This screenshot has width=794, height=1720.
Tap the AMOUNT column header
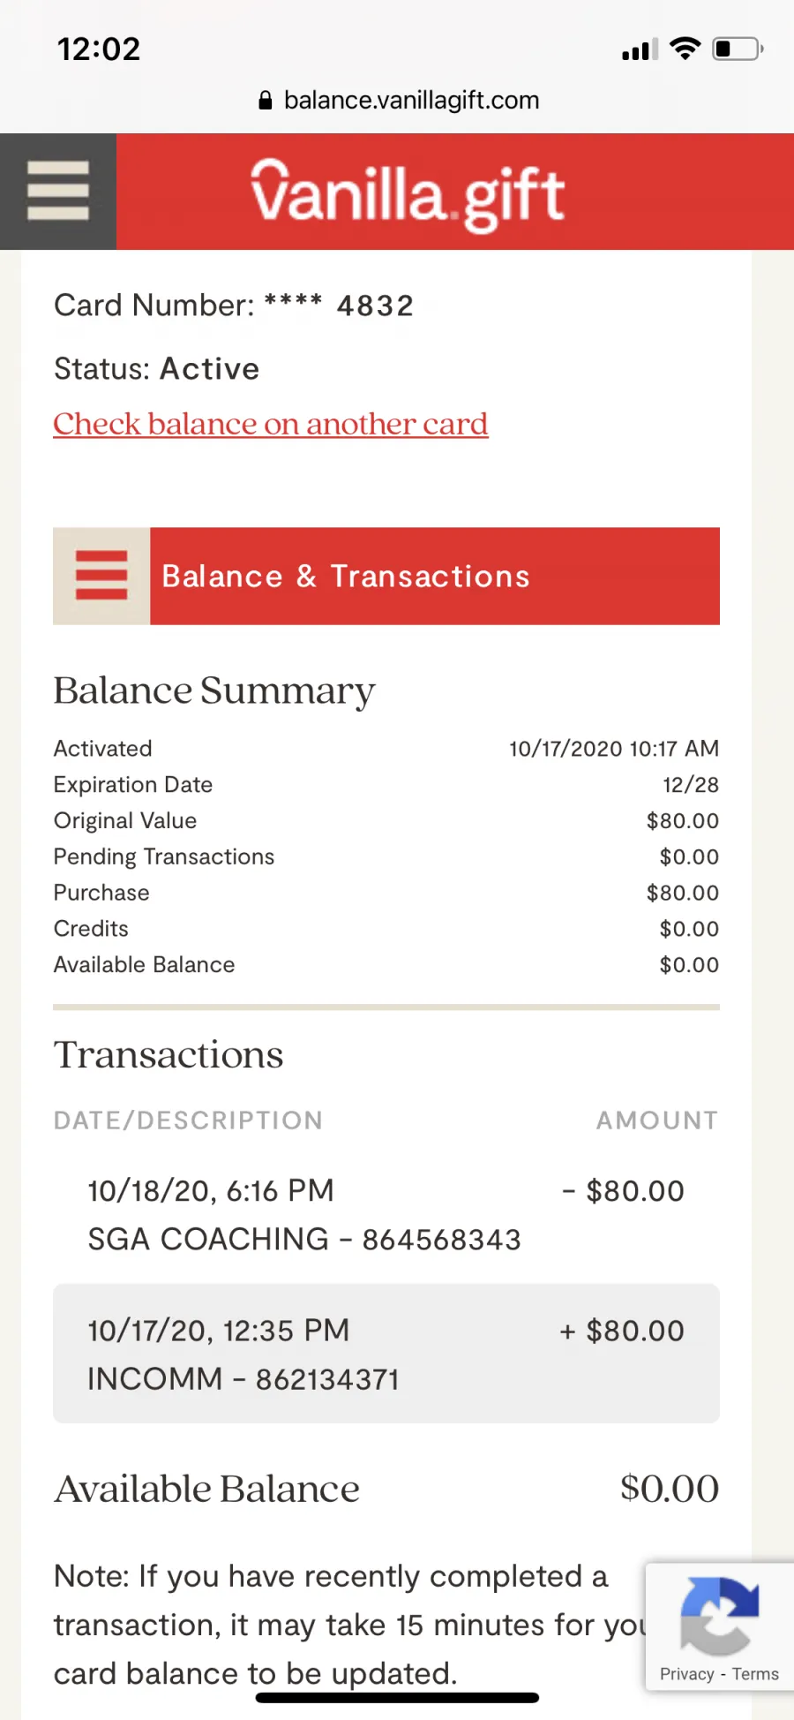[x=657, y=1120]
